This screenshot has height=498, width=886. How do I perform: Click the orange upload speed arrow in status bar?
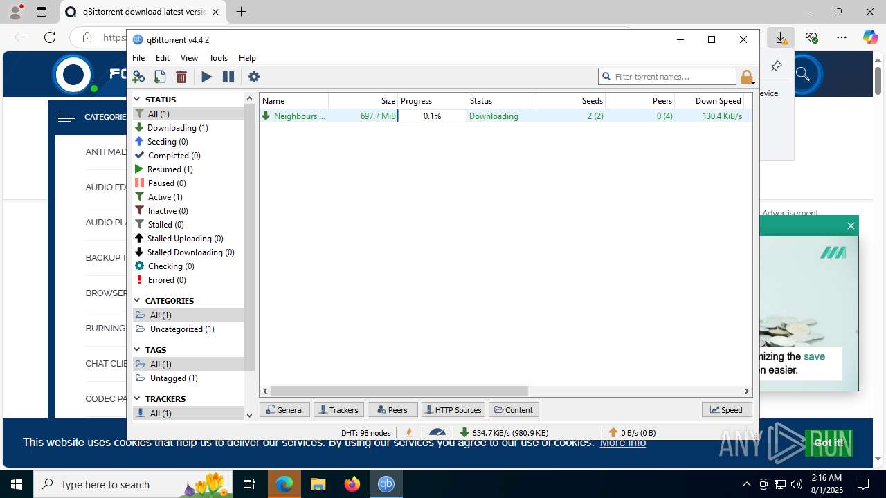point(613,432)
